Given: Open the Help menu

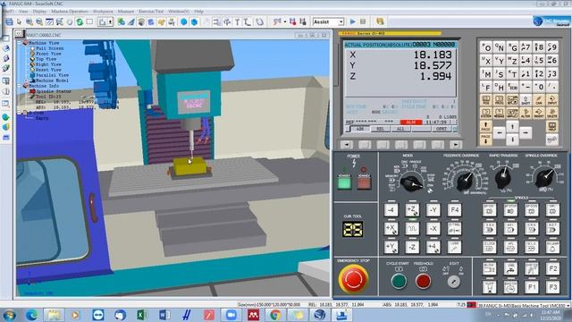Looking at the screenshot, I should [x=198, y=12].
